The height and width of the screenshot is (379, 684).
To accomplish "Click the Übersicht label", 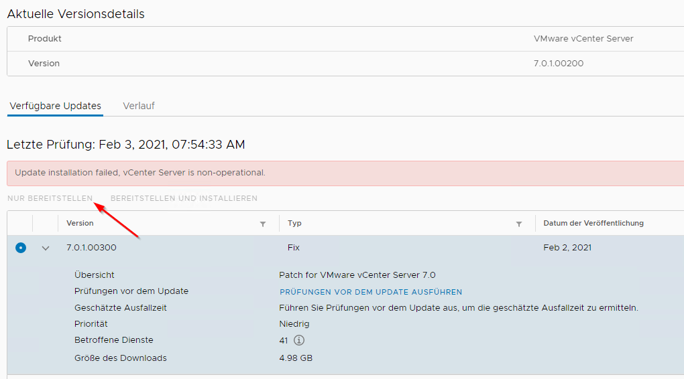I will pos(95,275).
